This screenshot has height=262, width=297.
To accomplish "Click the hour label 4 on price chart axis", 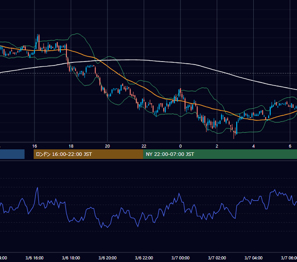I will click(x=253, y=146).
